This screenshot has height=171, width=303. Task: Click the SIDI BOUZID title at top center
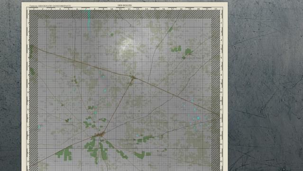click(x=125, y=5)
